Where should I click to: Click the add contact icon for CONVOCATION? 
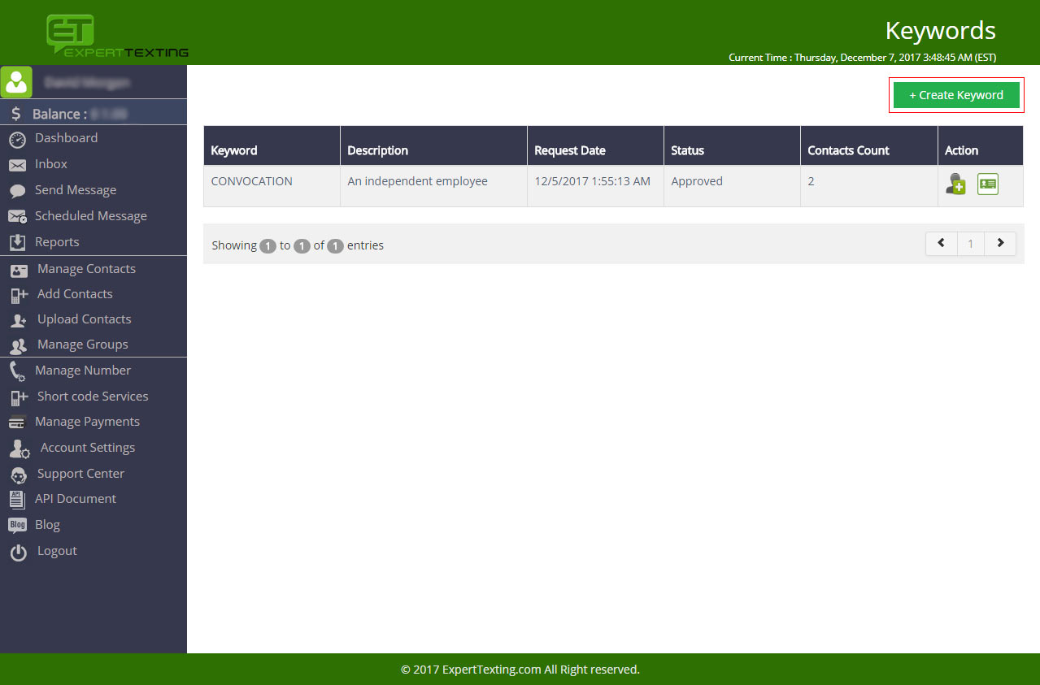[955, 184]
